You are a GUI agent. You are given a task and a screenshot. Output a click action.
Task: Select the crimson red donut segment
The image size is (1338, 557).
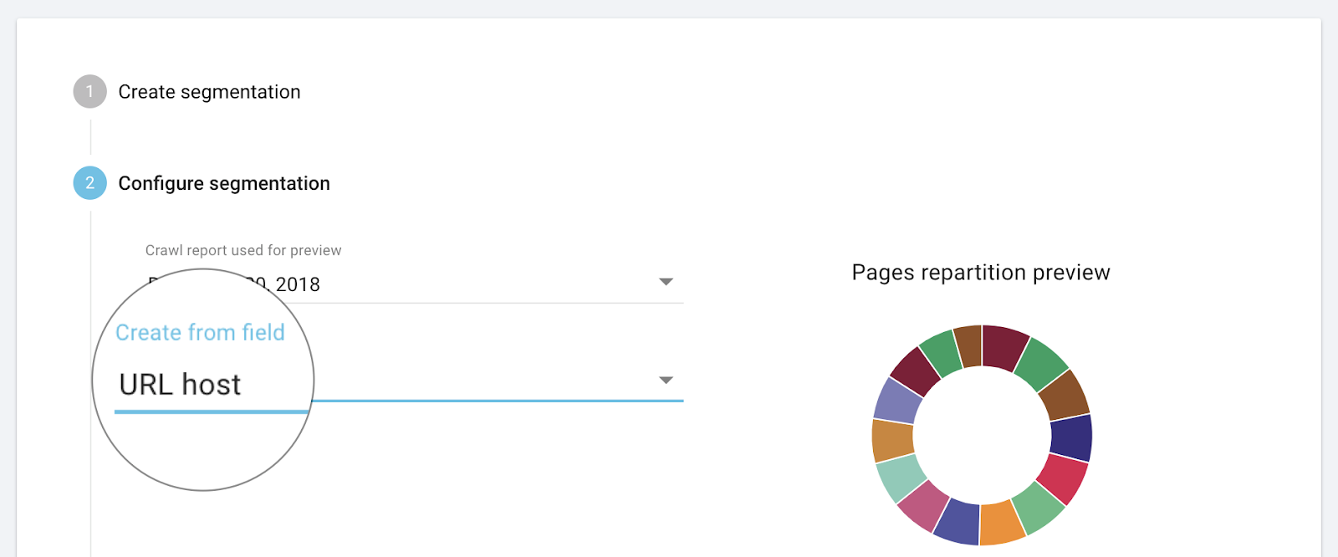(1062, 478)
